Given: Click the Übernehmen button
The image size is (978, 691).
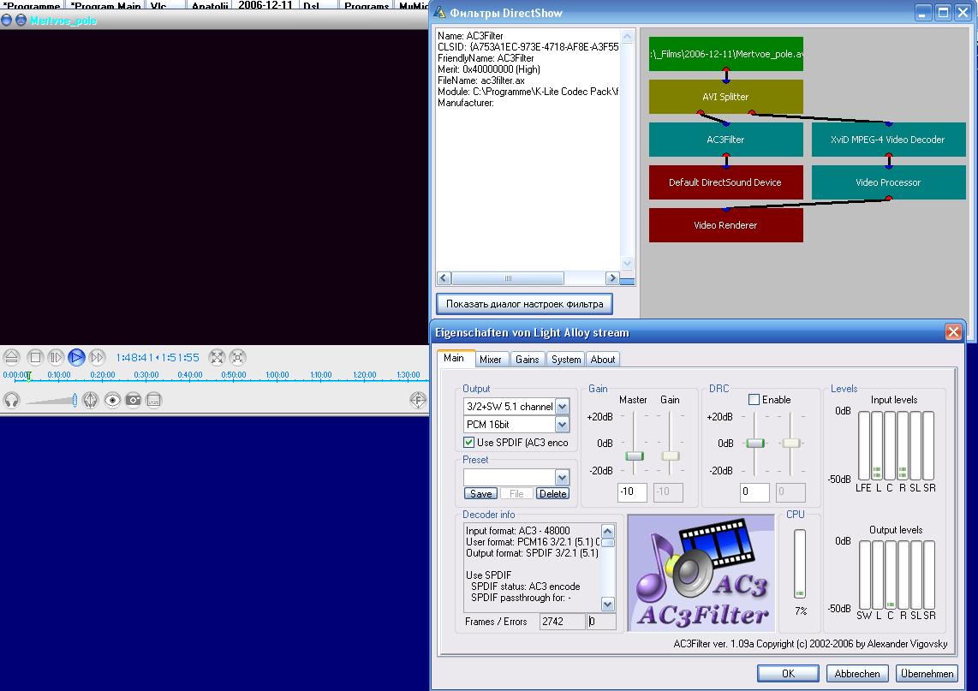Looking at the screenshot, I should click(x=927, y=674).
